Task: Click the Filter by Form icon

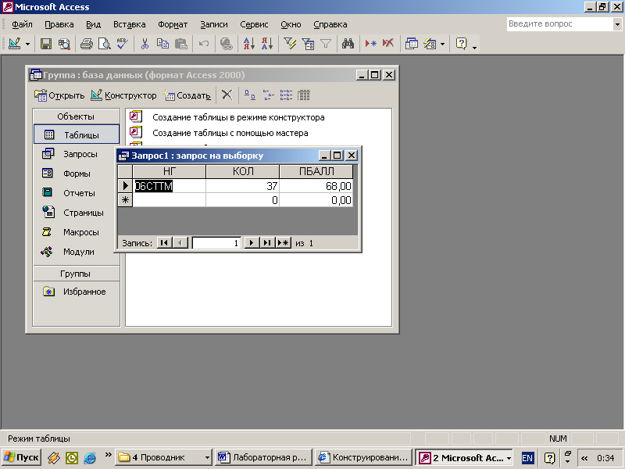Action: [x=308, y=44]
